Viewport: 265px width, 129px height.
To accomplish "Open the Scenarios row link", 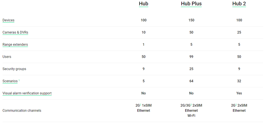I will pyautogui.click(x=10, y=81).
